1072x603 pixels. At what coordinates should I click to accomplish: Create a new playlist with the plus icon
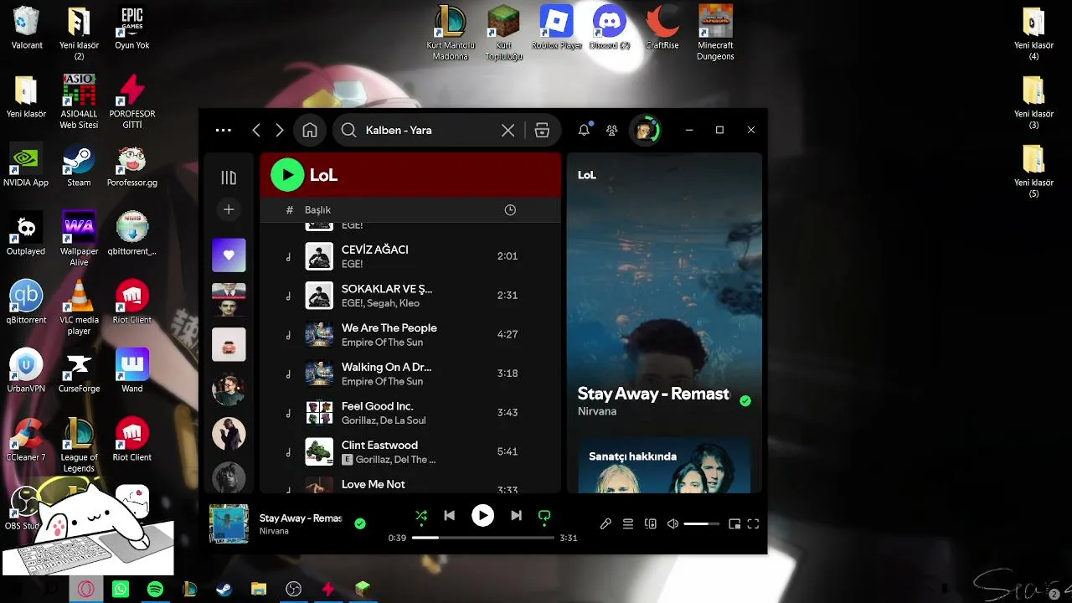[229, 209]
